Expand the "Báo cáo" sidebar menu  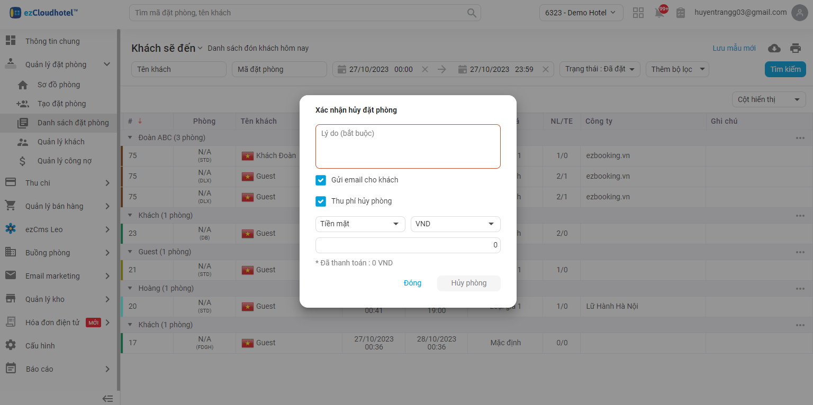[x=57, y=369]
